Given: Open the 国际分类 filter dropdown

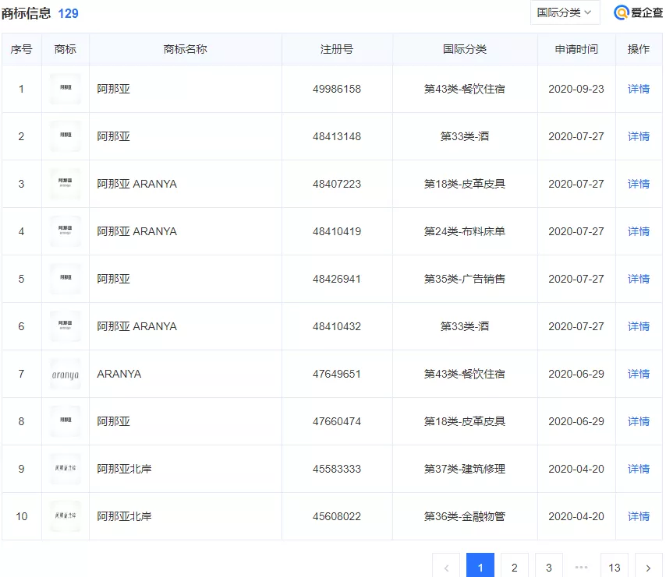Looking at the screenshot, I should [x=565, y=12].
